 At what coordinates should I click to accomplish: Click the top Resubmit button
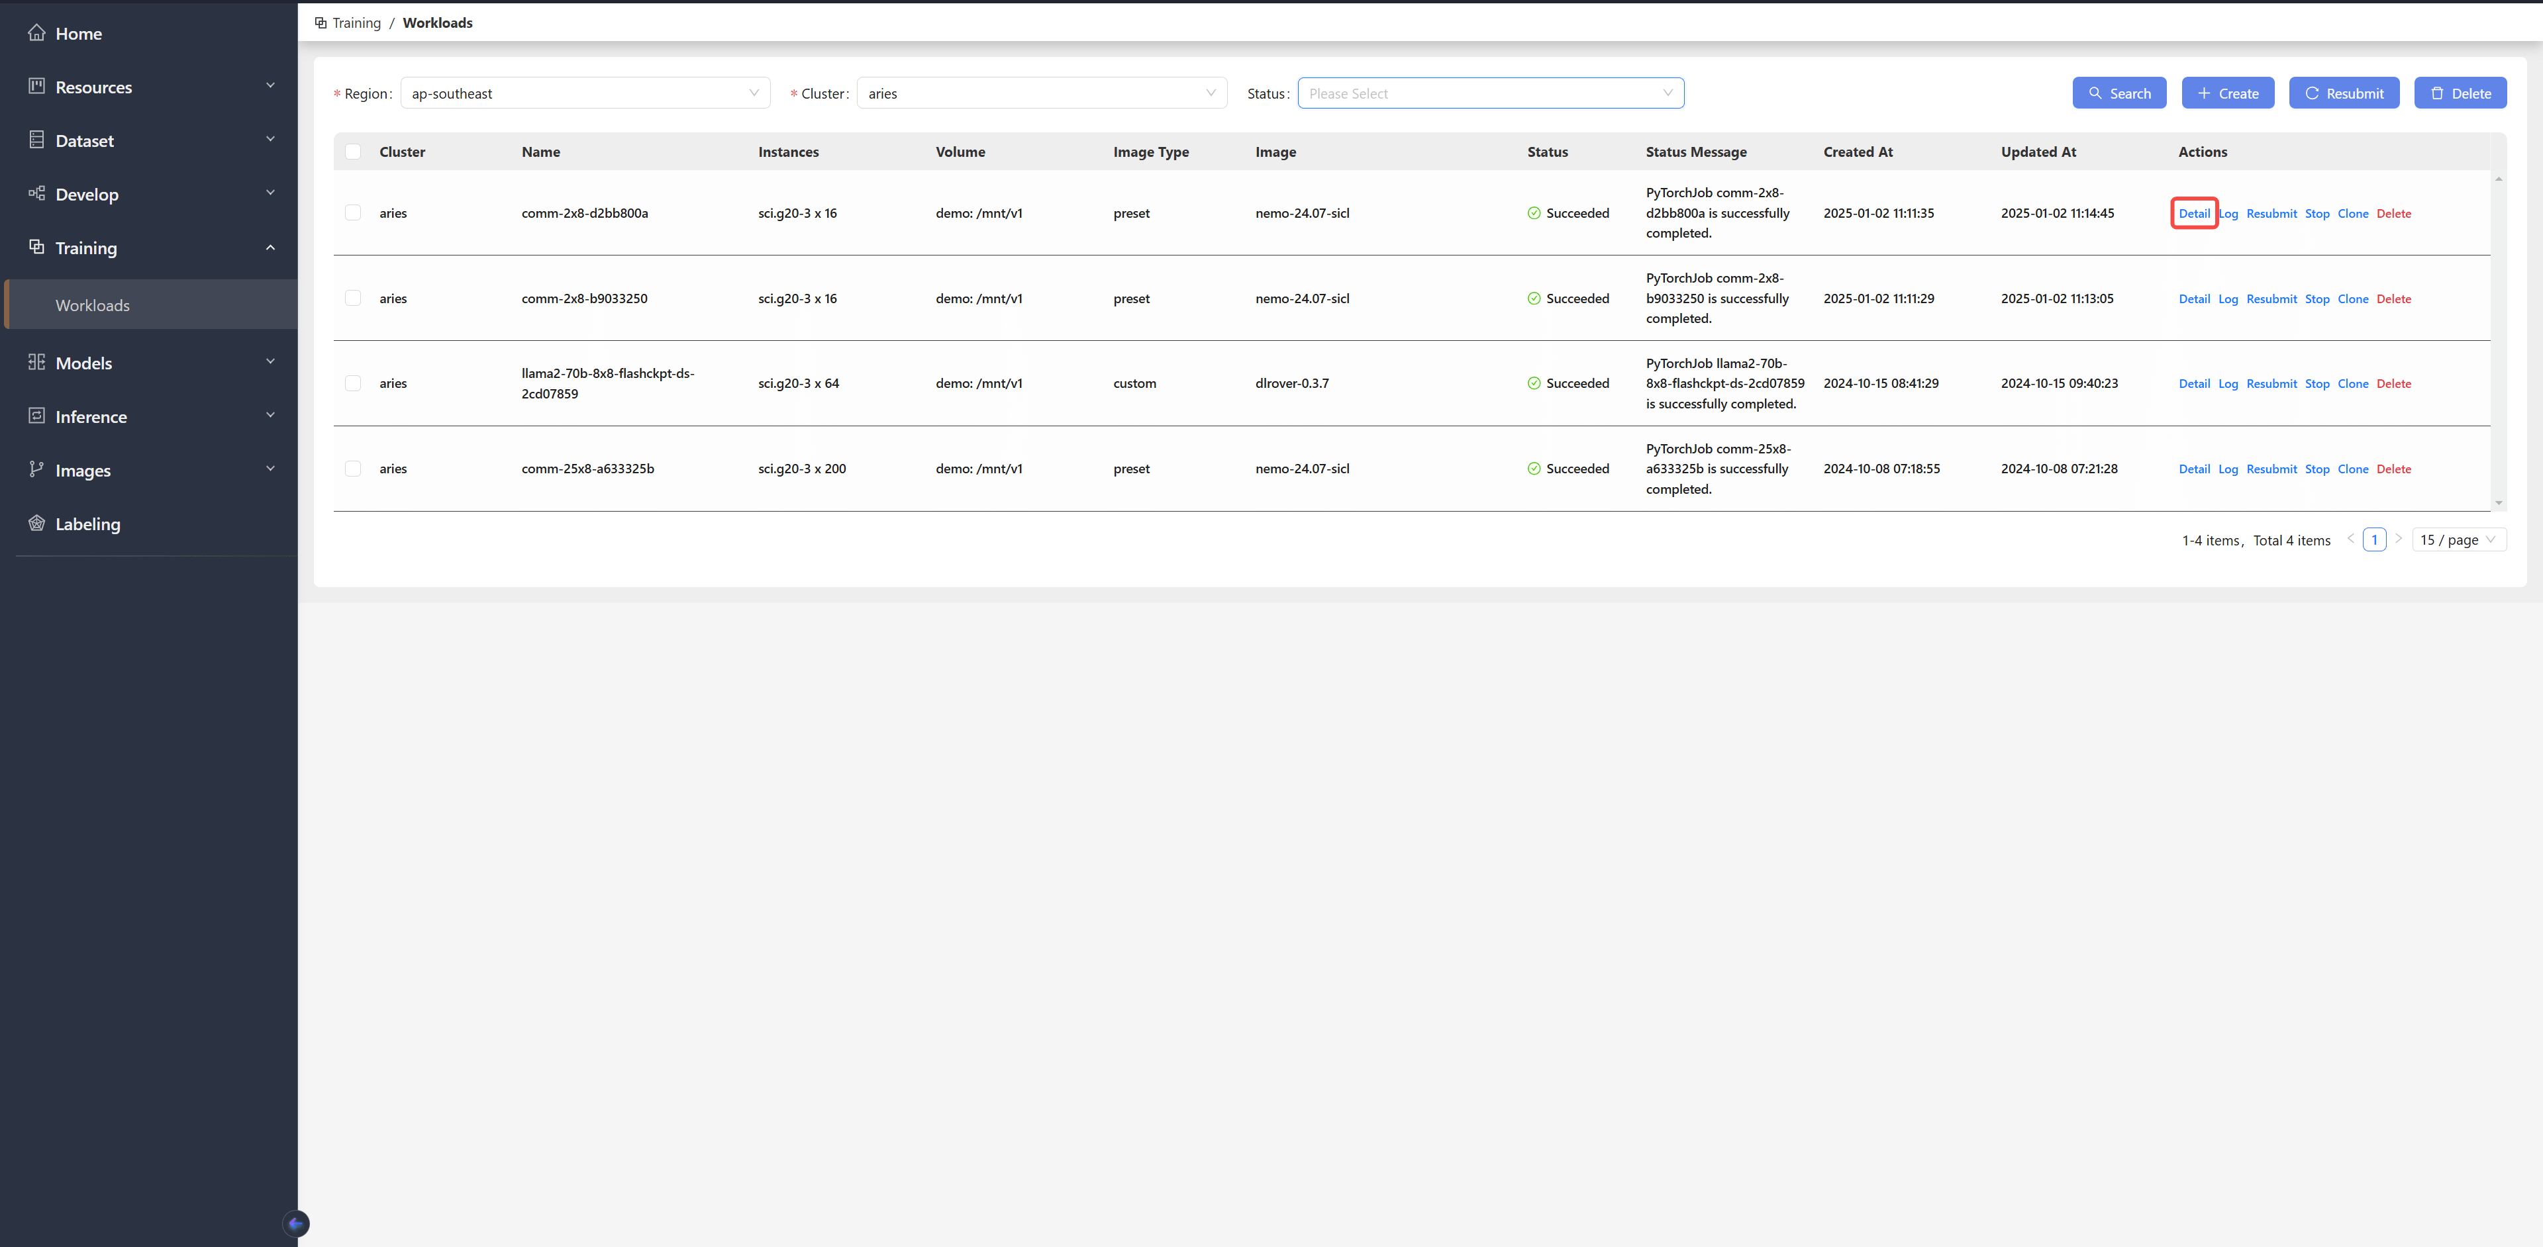coord(2344,94)
